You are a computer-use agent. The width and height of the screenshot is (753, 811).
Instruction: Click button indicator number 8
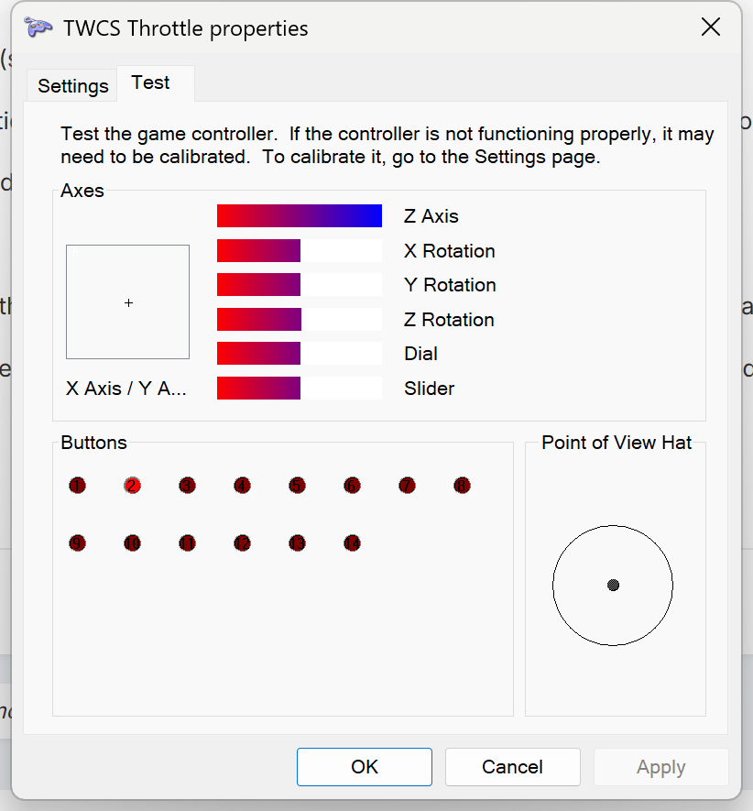coord(462,486)
